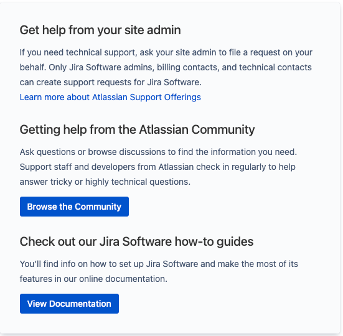The image size is (343, 336).
Task: Click the line beginning behalf. Only Jira Software admins
Action: [x=166, y=67]
